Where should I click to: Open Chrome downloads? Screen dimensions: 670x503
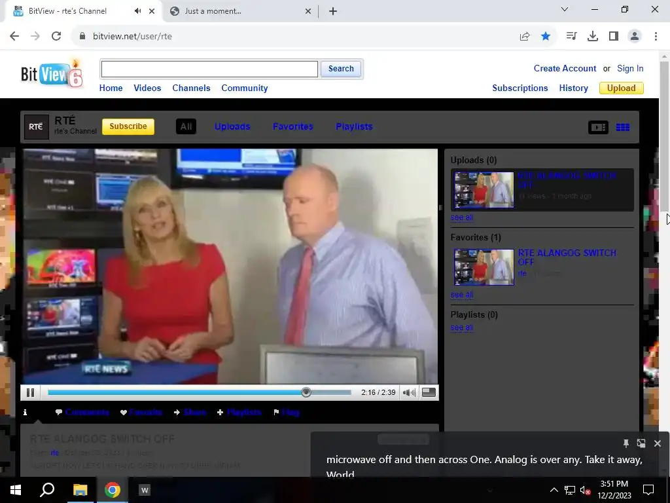(x=593, y=37)
